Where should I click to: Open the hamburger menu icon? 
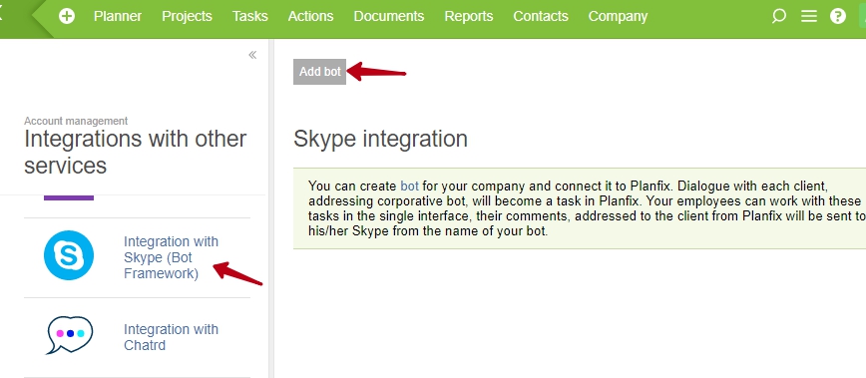(809, 17)
